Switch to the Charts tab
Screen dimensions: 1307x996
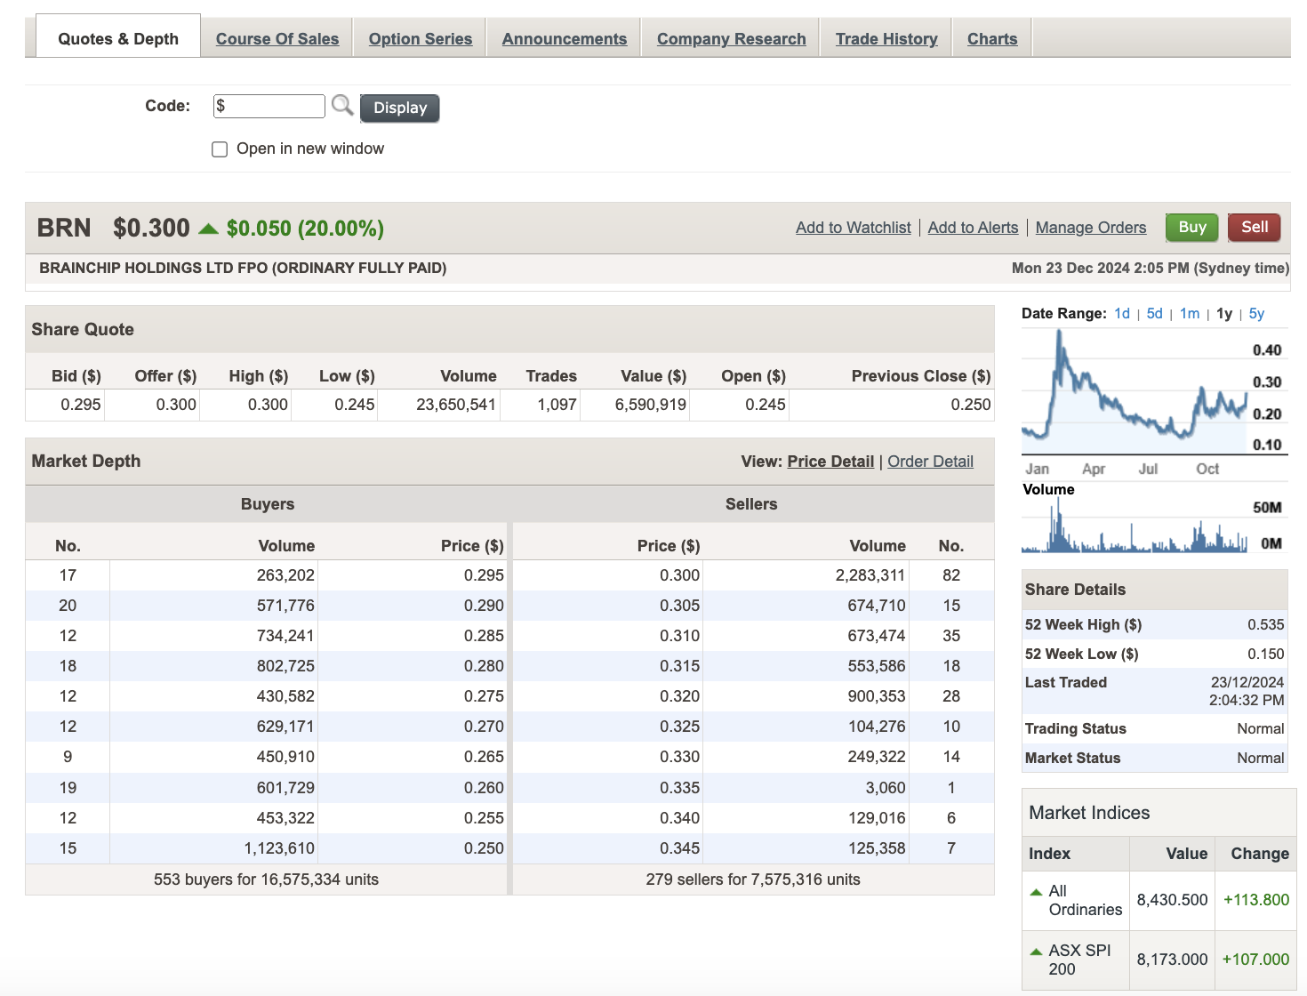[x=992, y=39]
